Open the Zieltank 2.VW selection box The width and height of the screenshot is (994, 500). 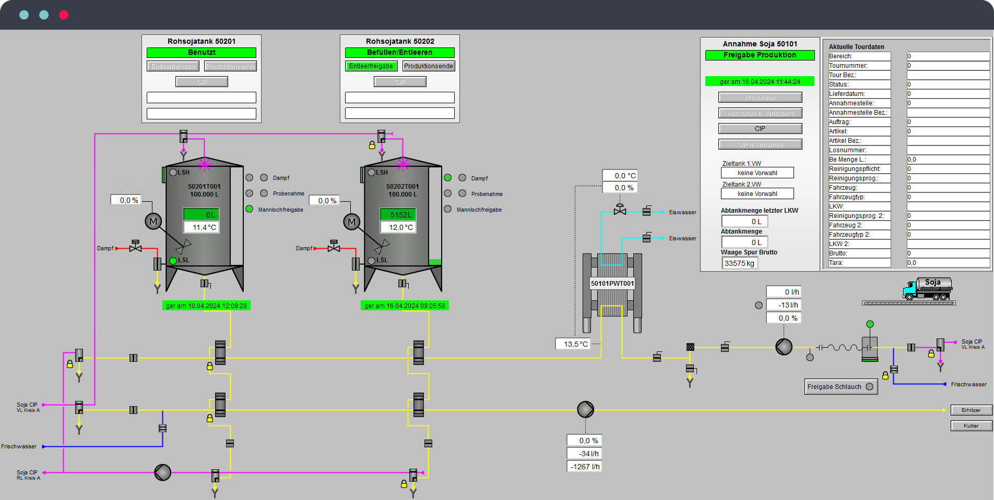757,193
